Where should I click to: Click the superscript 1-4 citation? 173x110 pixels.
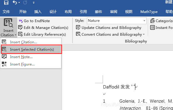point(133,85)
